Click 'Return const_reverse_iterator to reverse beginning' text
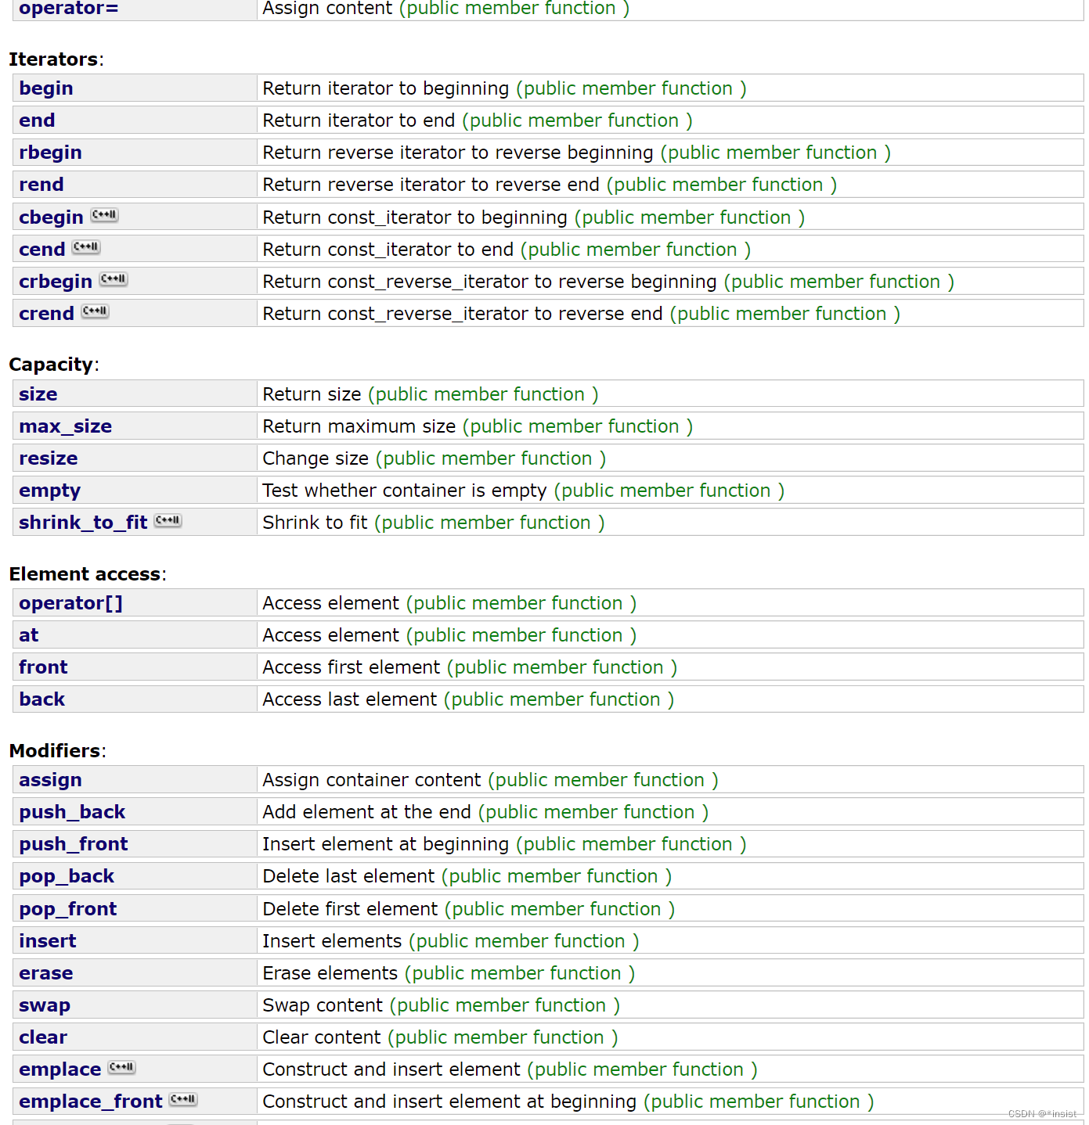Viewport: 1089px width, 1125px height. [x=490, y=282]
